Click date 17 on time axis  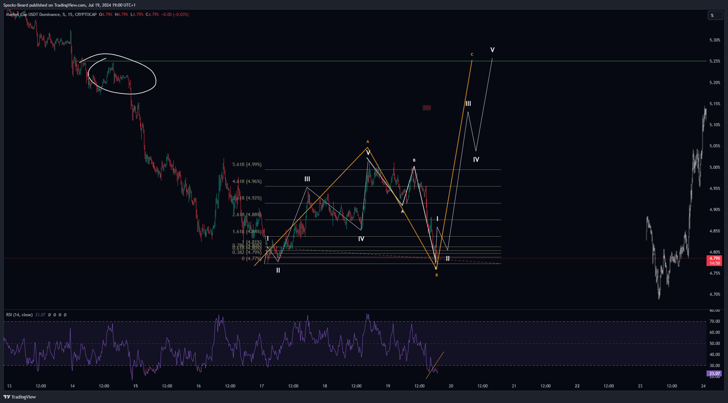262,386
